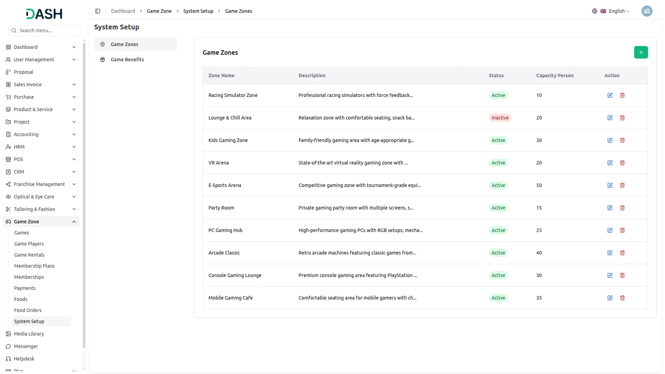This screenshot has height=374, width=665.
Task: Collapse the Game Zone sidebar section
Action: point(74,222)
